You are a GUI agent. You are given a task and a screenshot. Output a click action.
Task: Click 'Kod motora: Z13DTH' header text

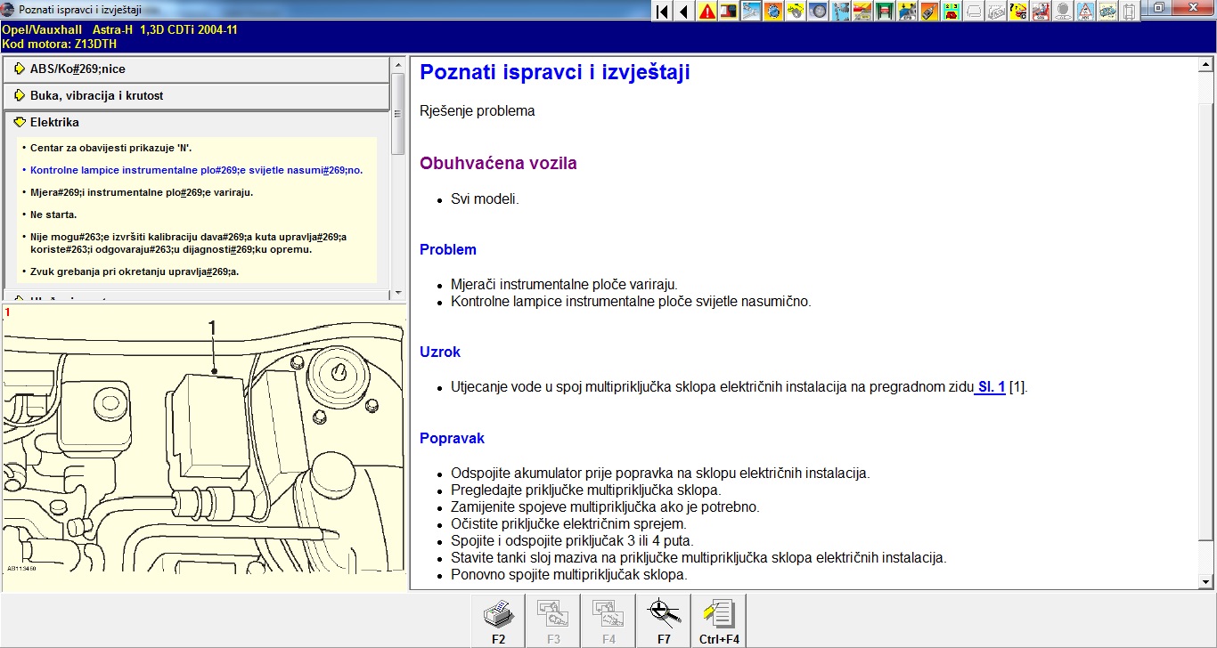click(x=57, y=43)
